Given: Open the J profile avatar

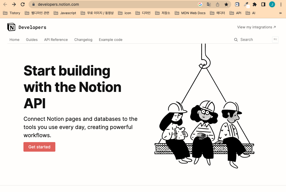Looking at the screenshot, I should [x=272, y=4].
